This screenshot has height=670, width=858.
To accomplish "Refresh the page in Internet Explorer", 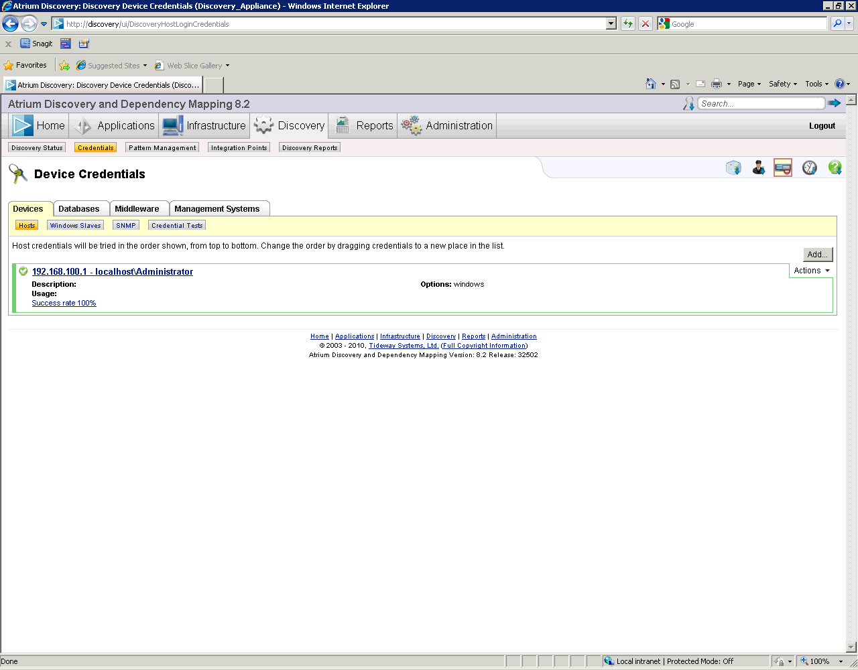I will [x=628, y=23].
